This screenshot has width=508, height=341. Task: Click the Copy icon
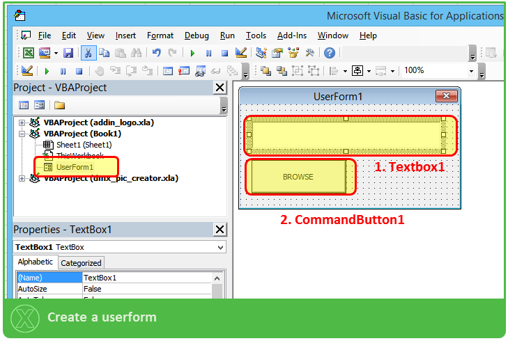[x=104, y=52]
